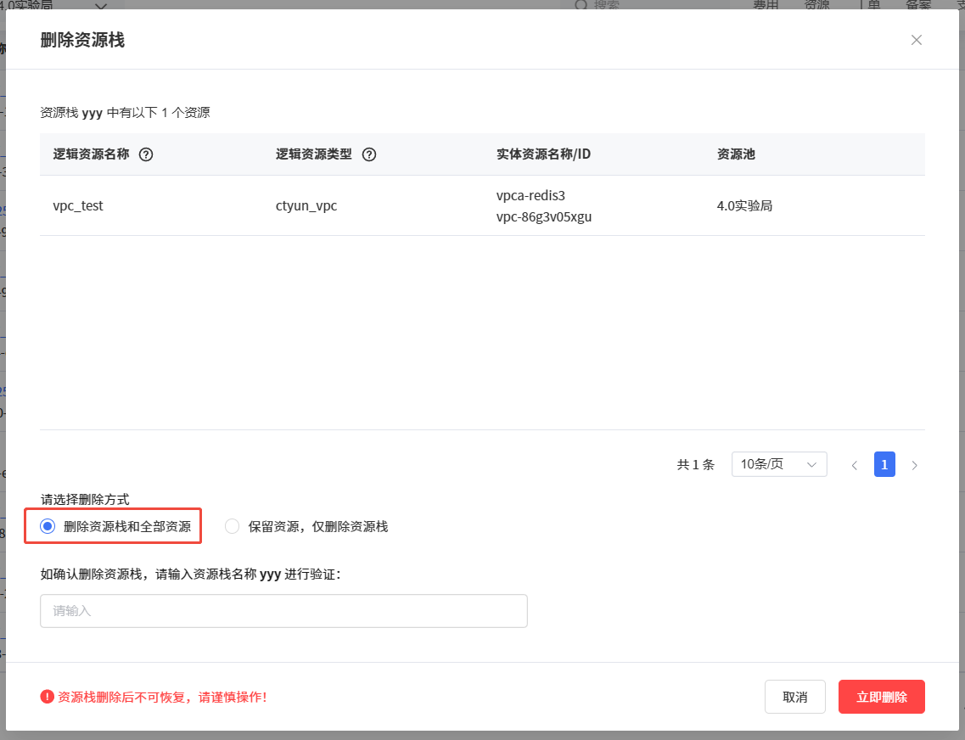Select 删除资源栈和全部资源 radio option
Image resolution: width=965 pixels, height=740 pixels.
(48, 526)
